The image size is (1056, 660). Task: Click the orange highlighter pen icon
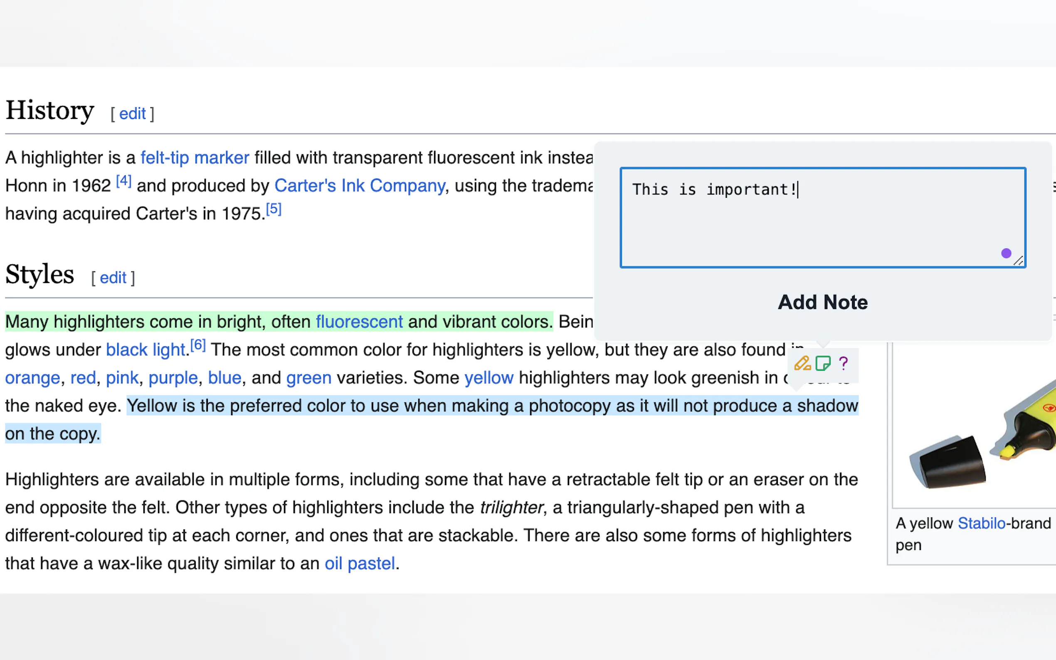pyautogui.click(x=802, y=363)
